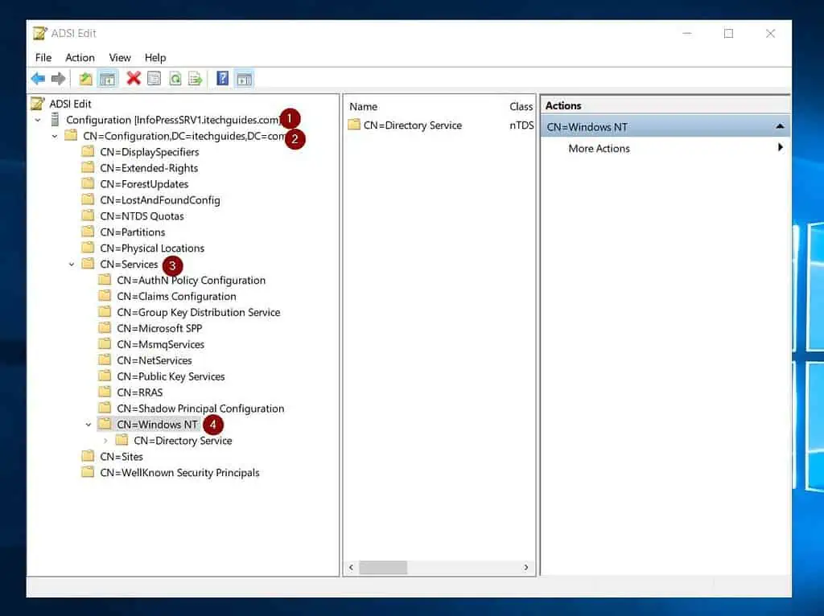Toggle the Show/Hide Action Pane icon
This screenshot has height=616, width=824.
click(x=245, y=79)
